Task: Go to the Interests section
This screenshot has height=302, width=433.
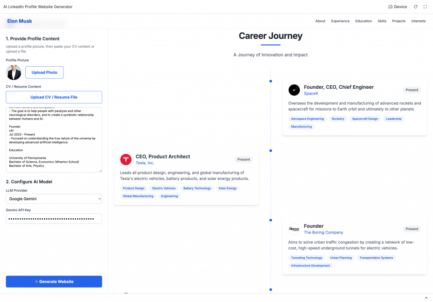Action: 418,21
